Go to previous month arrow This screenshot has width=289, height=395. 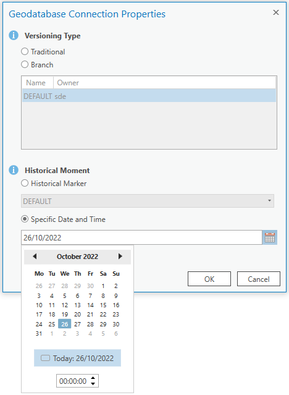35,257
